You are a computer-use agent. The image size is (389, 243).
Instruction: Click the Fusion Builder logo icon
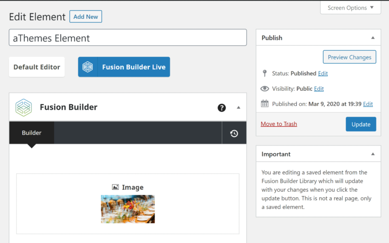tap(23, 108)
